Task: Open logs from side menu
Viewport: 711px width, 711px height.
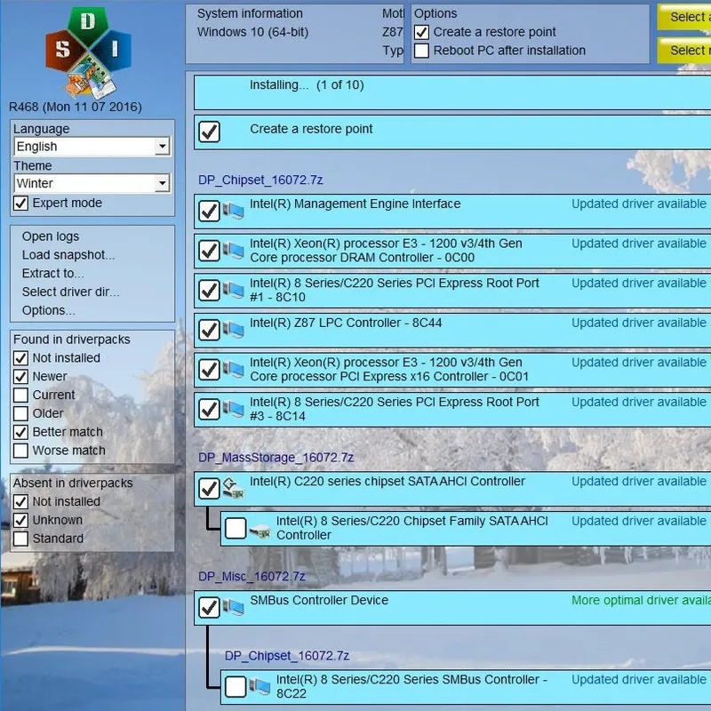Action: [51, 236]
